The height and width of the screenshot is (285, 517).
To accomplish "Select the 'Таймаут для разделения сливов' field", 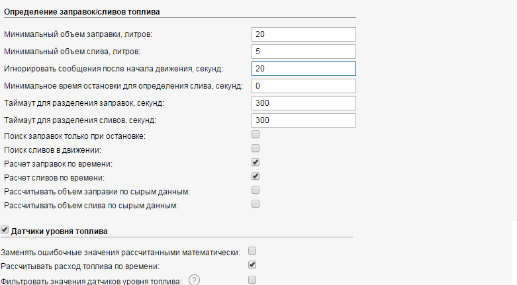I will (304, 120).
